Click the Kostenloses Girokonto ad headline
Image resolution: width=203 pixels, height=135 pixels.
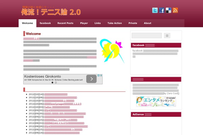(43, 76)
